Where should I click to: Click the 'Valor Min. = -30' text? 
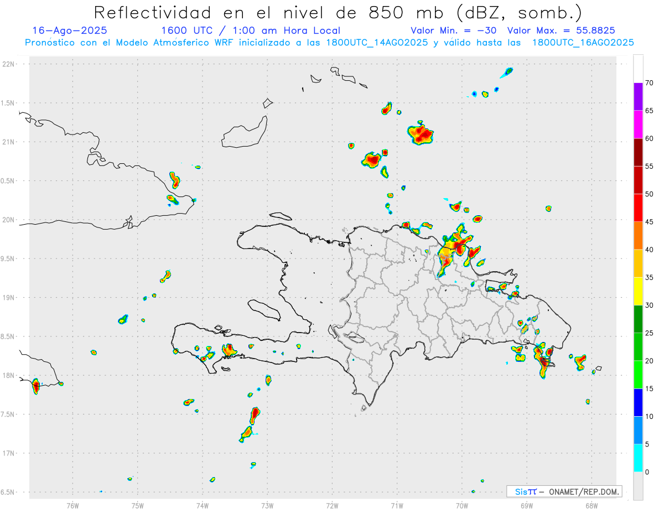453,30
